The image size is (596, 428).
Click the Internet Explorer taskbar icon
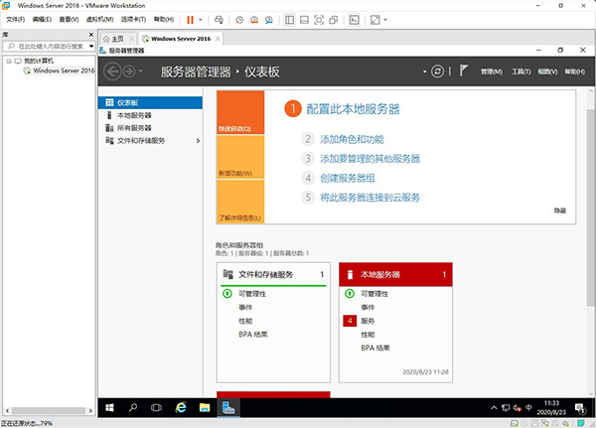tap(181, 407)
